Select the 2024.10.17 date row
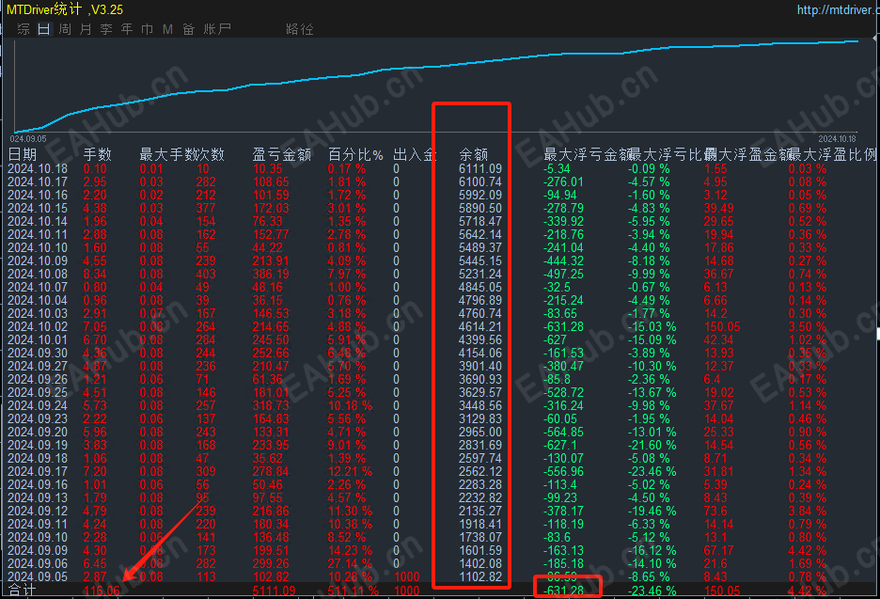880x599 pixels. (x=38, y=181)
